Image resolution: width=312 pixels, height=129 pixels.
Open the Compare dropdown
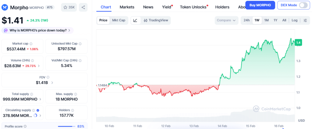[x=226, y=20]
